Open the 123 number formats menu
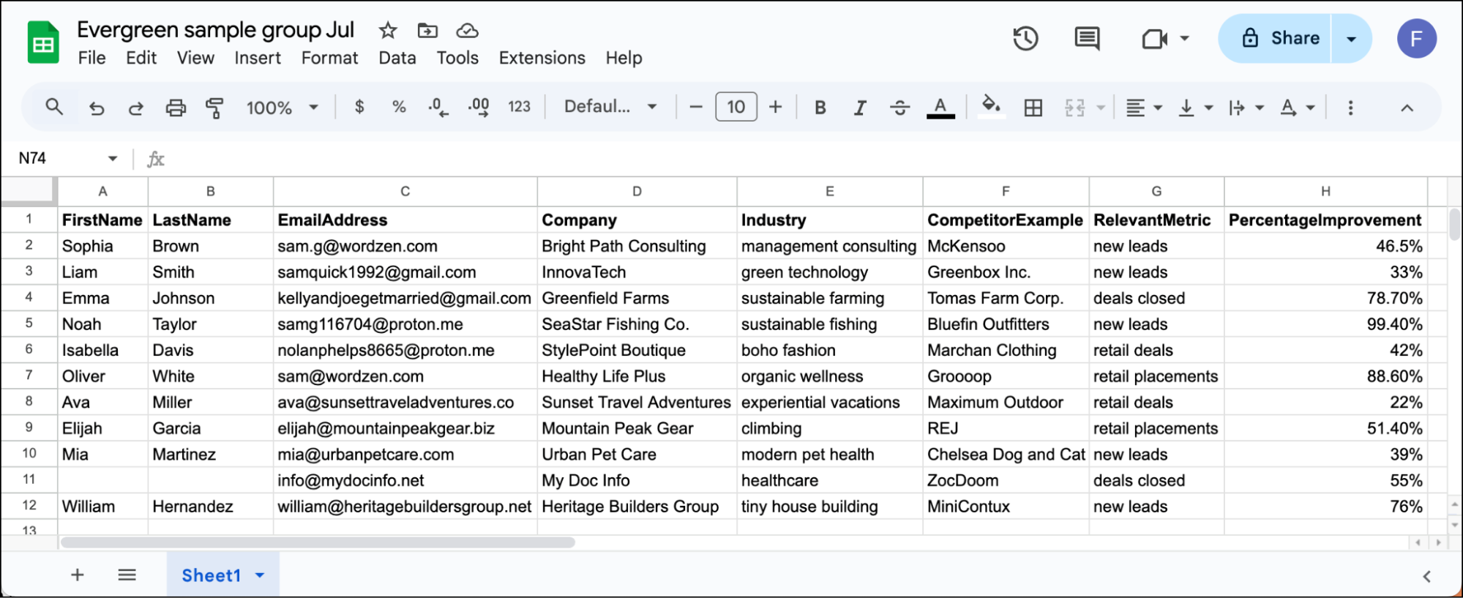 tap(519, 107)
